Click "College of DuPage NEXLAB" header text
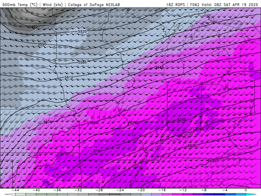Image resolution: width=261 pixels, height=196 pixels. click(94, 5)
